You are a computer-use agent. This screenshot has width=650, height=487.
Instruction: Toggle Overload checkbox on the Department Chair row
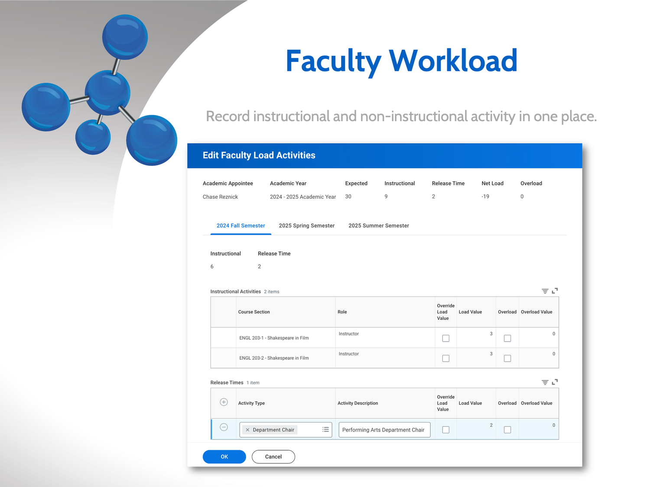click(x=507, y=429)
